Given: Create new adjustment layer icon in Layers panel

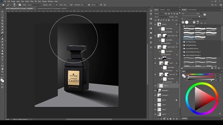Looking at the screenshot, I should coord(167,119).
